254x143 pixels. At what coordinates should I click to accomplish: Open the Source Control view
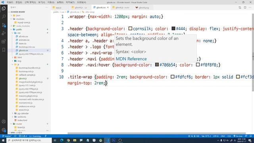pyautogui.click(x=4, y=25)
